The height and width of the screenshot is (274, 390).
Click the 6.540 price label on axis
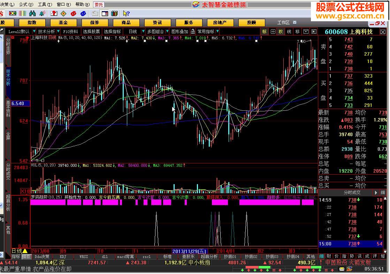tap(21, 103)
